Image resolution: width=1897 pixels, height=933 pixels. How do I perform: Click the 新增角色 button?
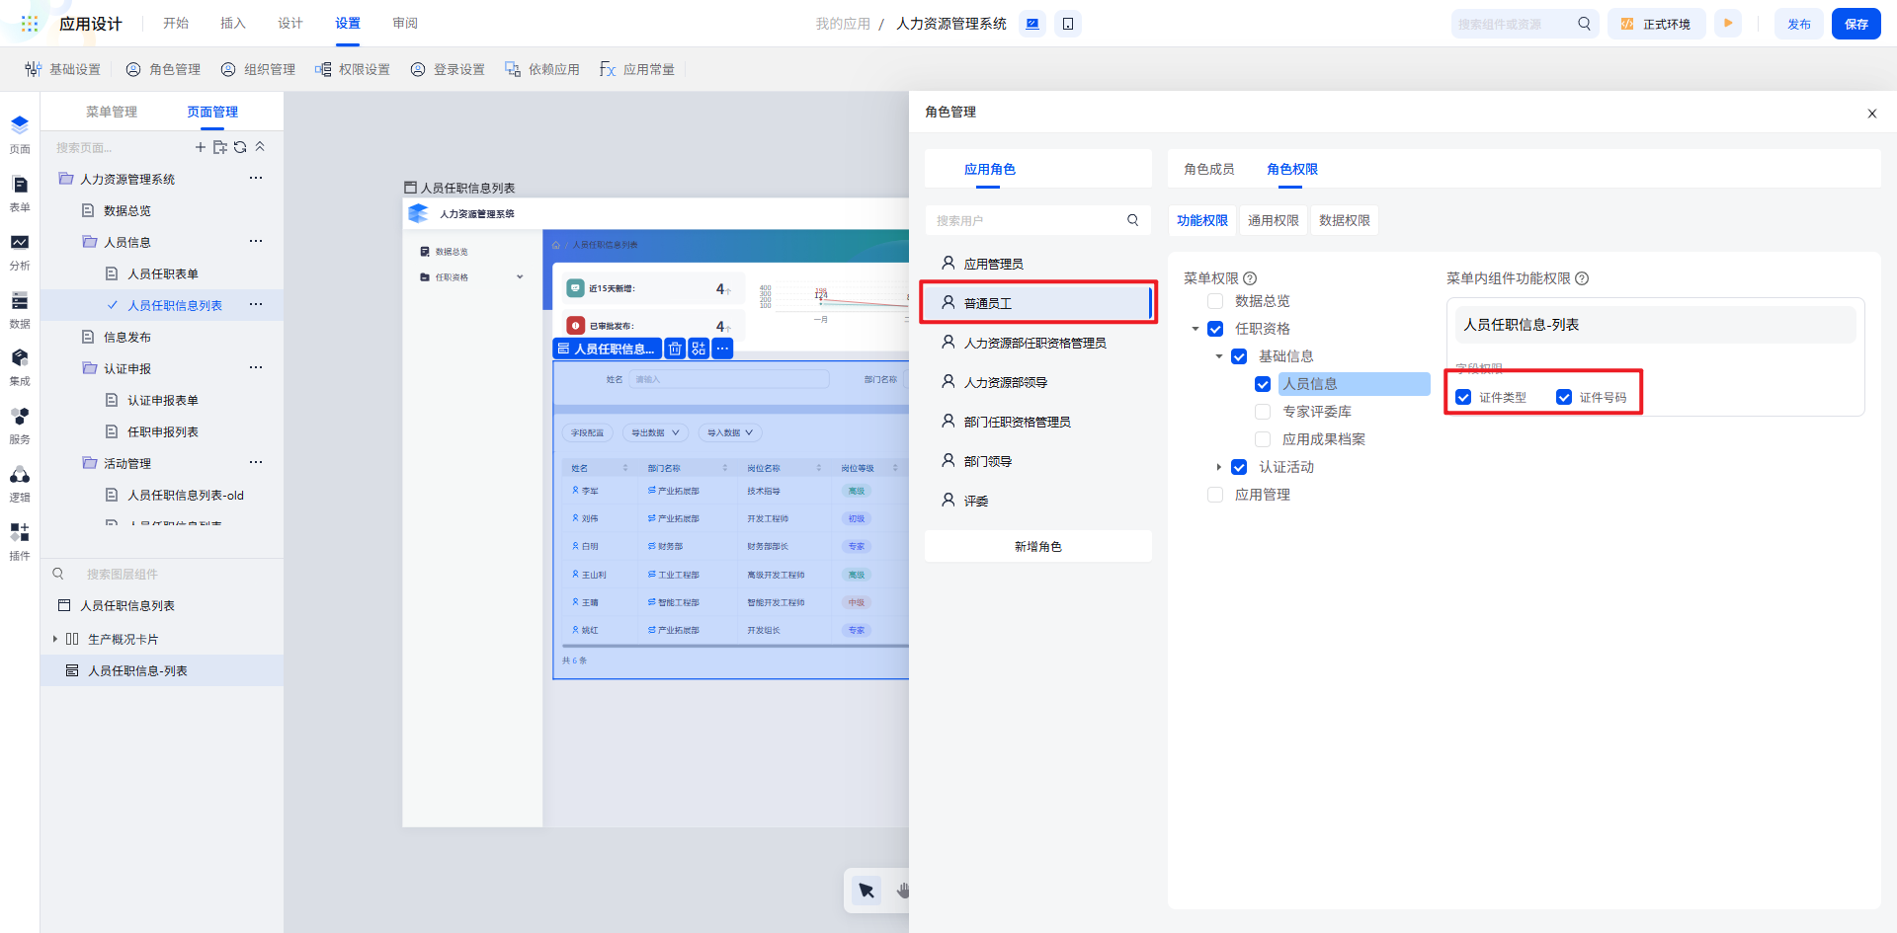click(1037, 546)
